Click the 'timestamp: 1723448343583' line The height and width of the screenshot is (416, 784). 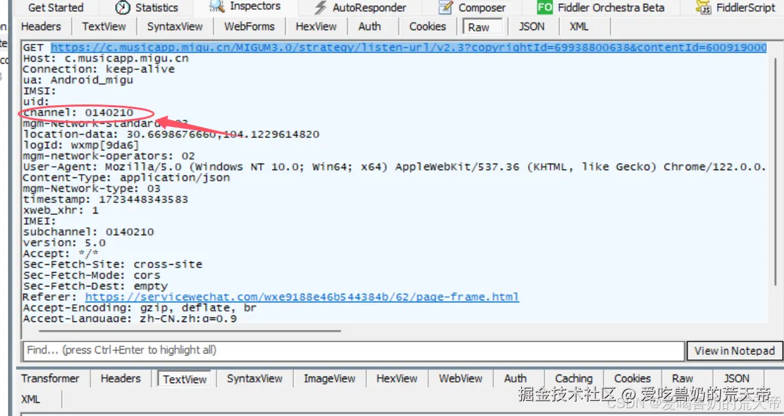point(106,199)
